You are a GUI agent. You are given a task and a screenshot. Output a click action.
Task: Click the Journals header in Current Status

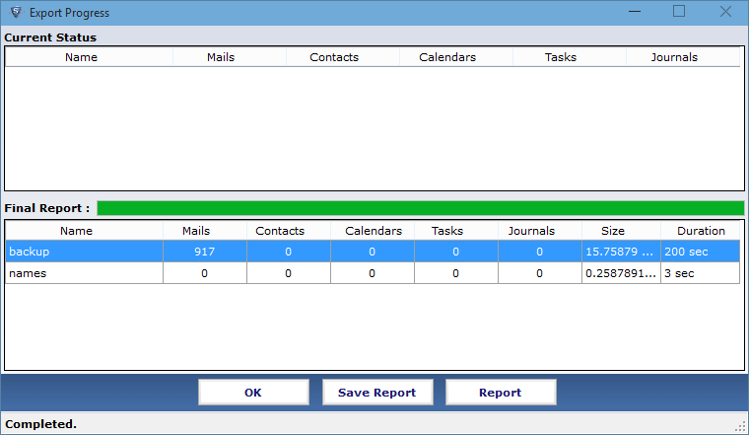(674, 57)
